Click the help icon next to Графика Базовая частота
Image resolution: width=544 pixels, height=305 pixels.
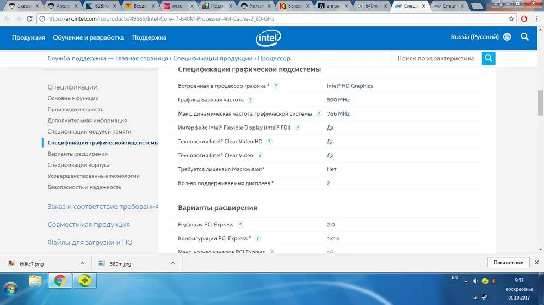pyautogui.click(x=250, y=100)
